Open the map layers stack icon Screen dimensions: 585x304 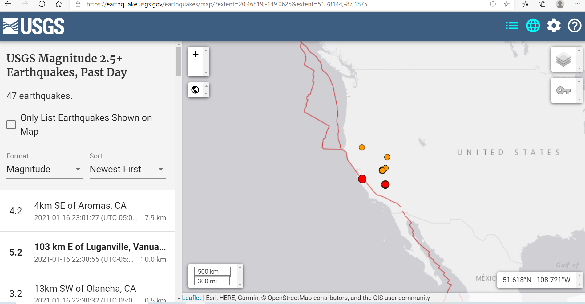(x=563, y=60)
